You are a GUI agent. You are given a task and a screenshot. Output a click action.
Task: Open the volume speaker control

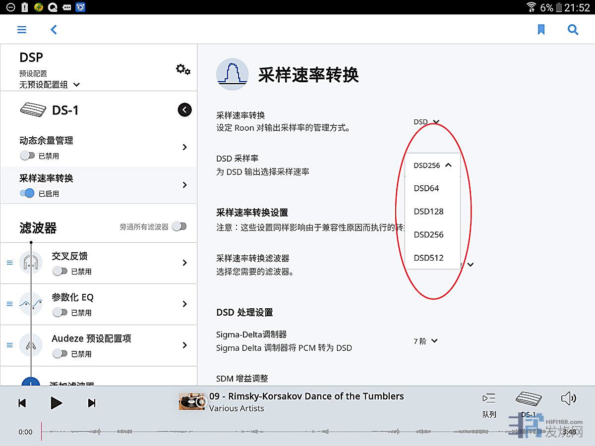[x=568, y=398]
